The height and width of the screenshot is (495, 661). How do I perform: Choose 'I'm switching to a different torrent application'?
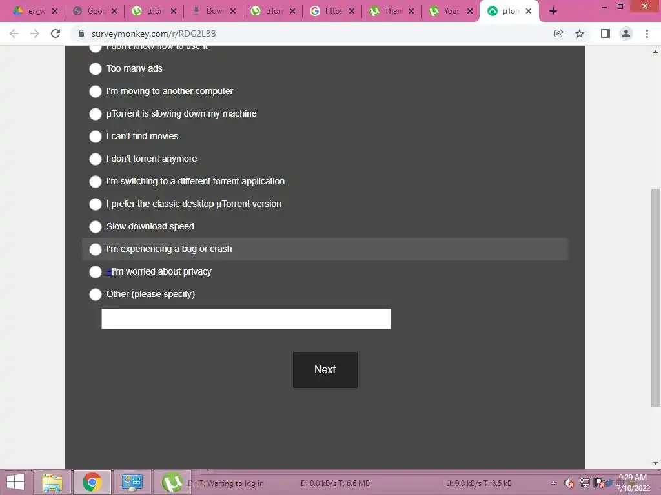[x=96, y=181]
